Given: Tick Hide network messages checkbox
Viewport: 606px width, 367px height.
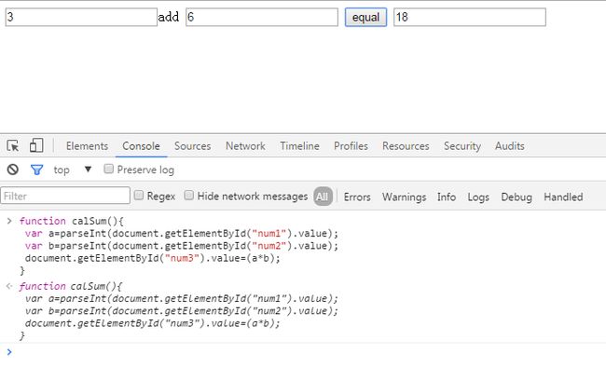Looking at the screenshot, I should pos(188,196).
